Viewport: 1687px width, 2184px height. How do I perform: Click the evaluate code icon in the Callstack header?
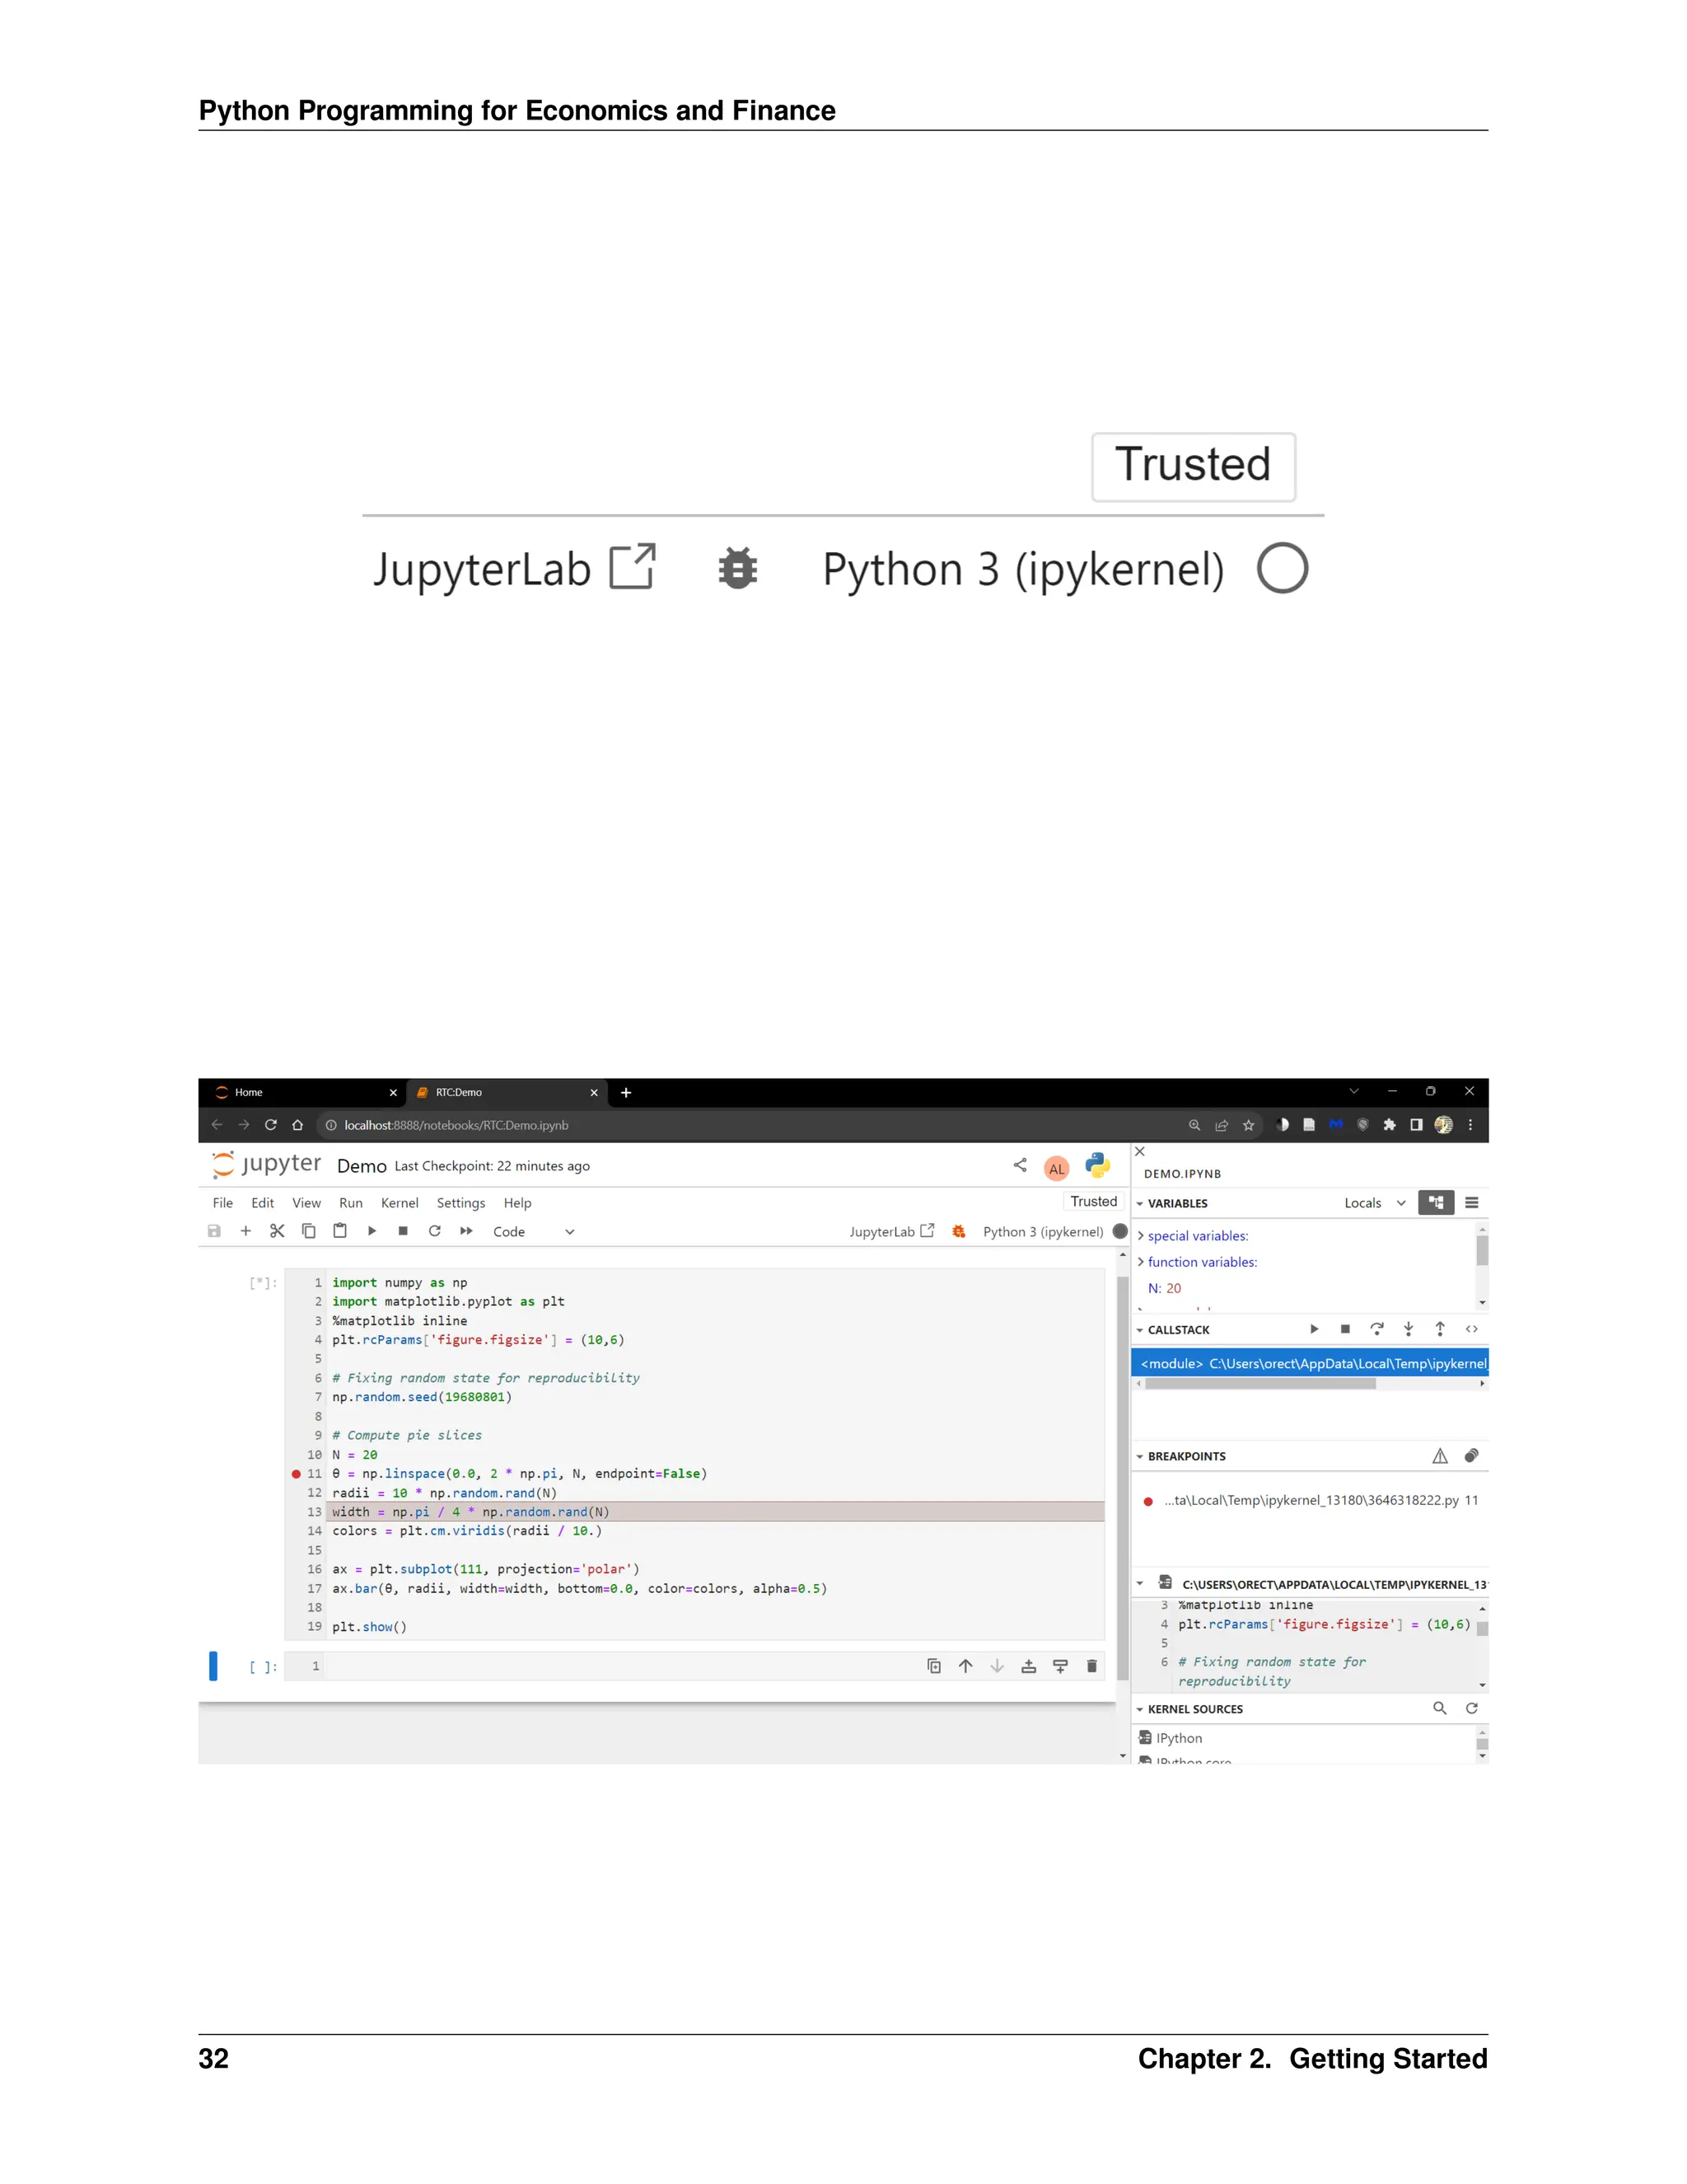(1471, 1329)
